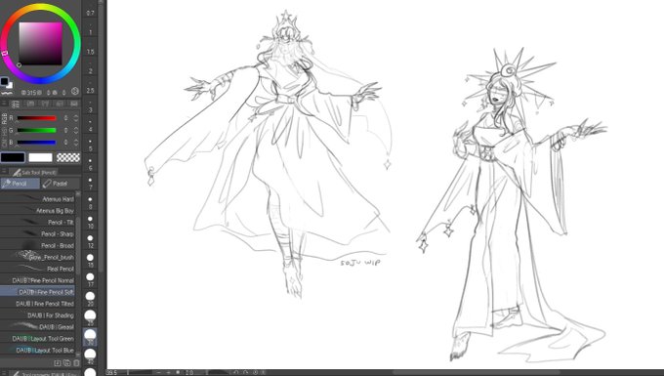Select the Pencil sub tool group
This screenshot has width=664, height=376.
[20, 184]
